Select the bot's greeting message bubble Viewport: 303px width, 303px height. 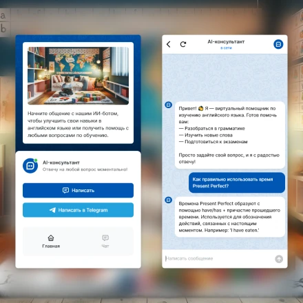point(230,135)
